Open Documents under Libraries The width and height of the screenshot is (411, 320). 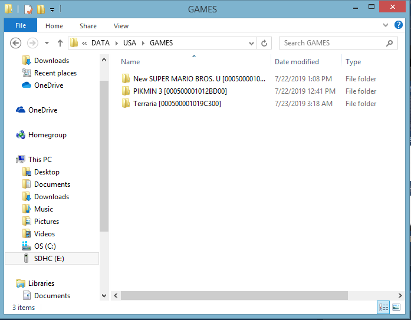(52, 296)
